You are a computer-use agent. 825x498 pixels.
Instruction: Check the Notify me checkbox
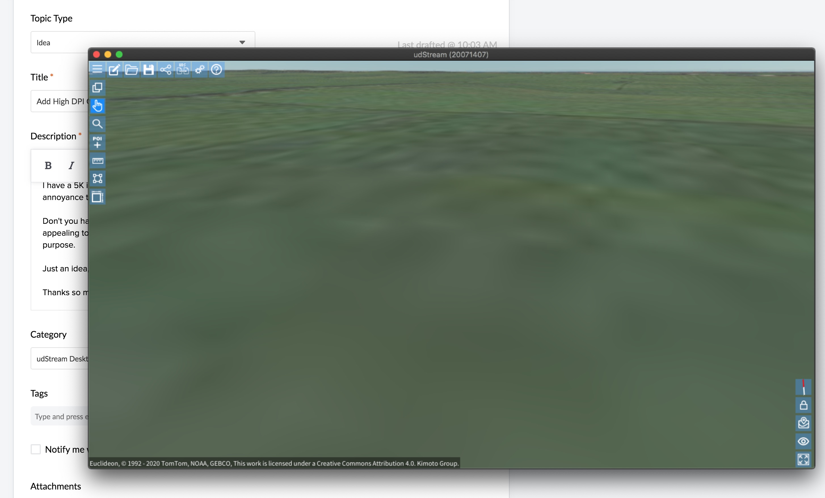36,449
